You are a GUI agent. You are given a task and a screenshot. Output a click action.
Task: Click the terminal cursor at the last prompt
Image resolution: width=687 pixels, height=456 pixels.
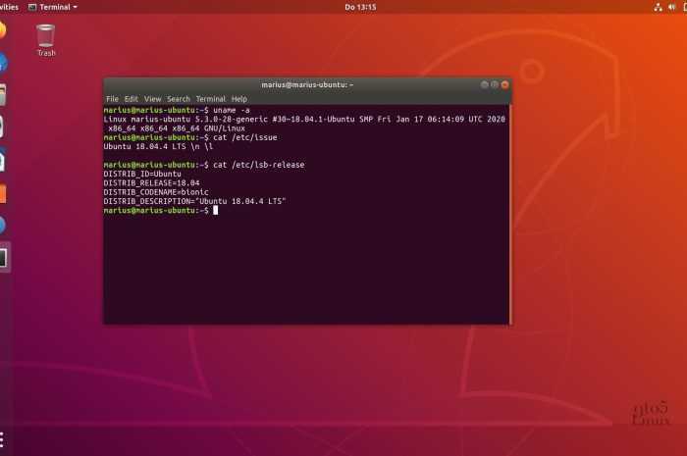coord(215,211)
